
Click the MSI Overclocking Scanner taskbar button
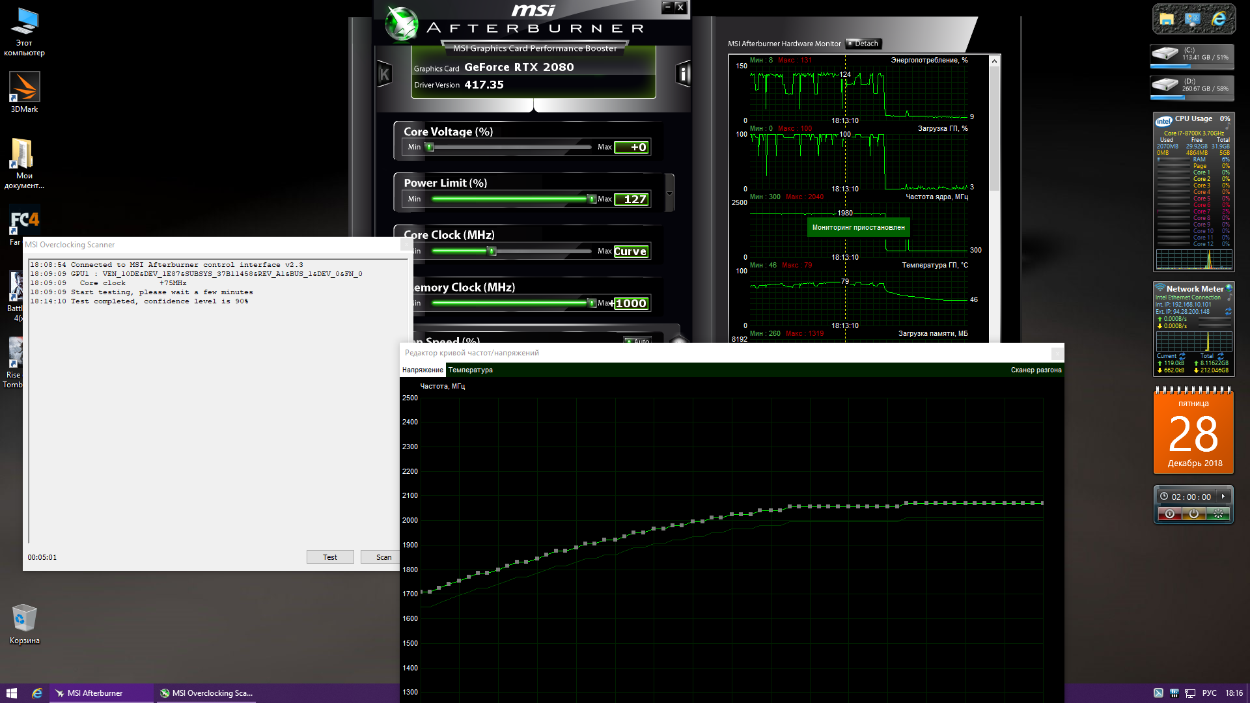coord(207,693)
